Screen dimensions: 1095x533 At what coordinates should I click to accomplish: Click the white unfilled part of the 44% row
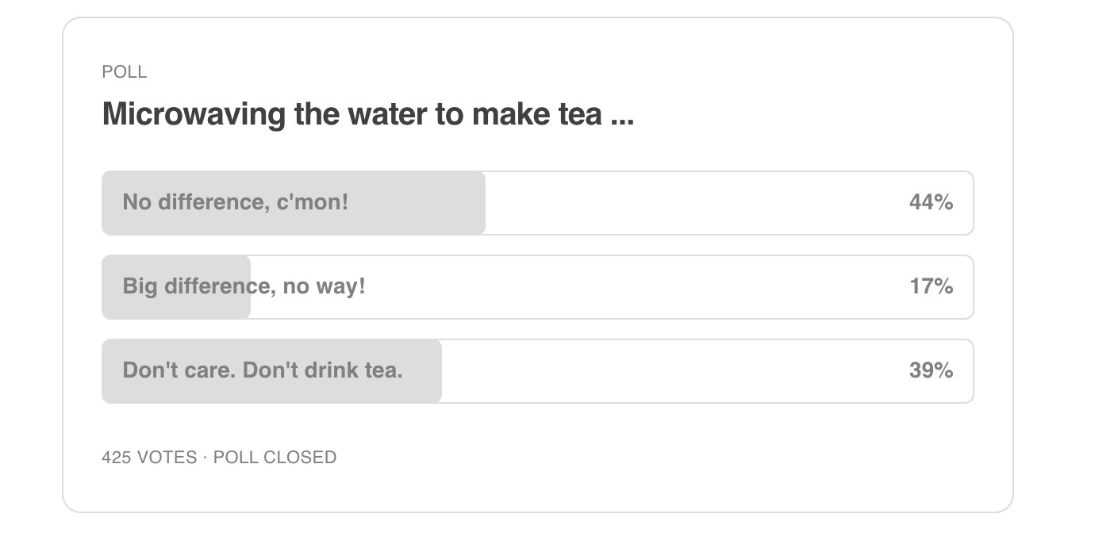click(729, 203)
